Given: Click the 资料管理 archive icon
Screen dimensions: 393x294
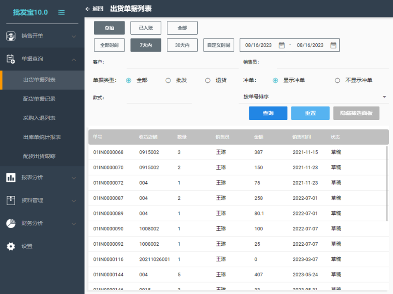Looking at the screenshot, I should [11, 200].
